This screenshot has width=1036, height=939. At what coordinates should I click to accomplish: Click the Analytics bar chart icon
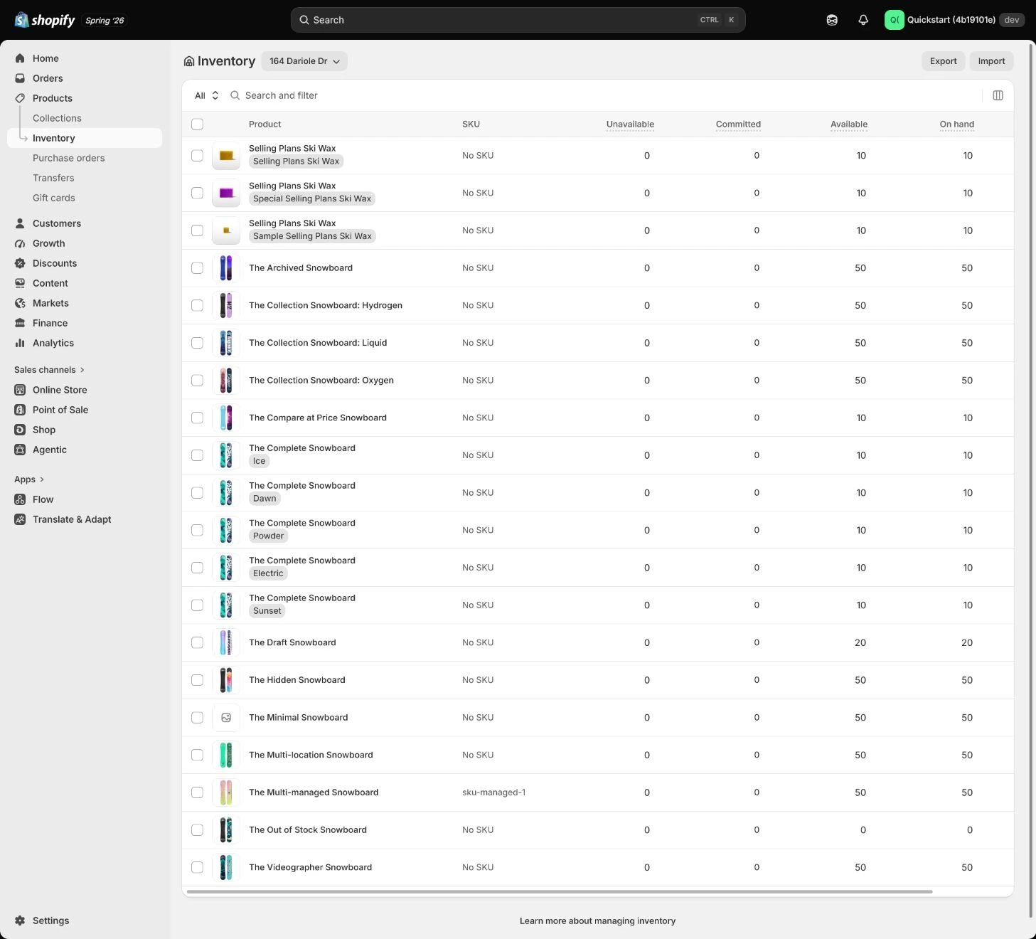20,343
